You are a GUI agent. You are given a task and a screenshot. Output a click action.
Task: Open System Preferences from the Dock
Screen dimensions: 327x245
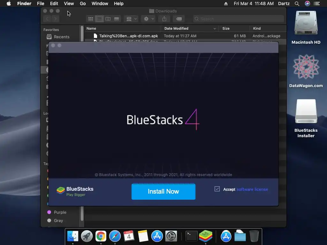tap(171, 236)
